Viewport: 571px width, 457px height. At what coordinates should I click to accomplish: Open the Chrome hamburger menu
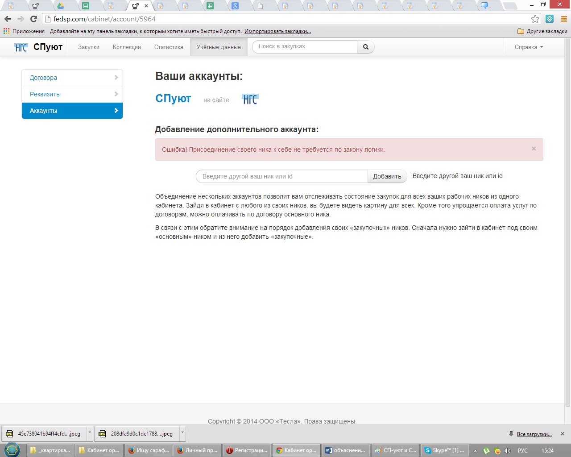(563, 19)
